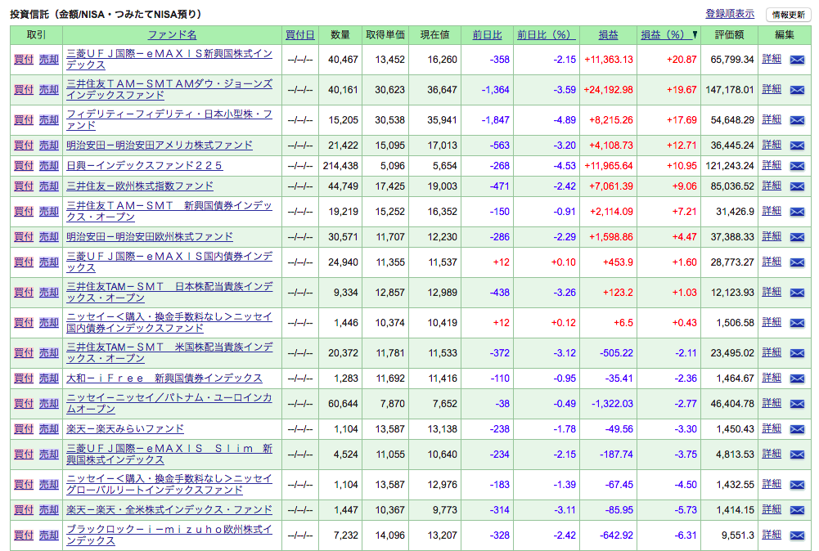Open fund link 明治安田欧州株式ファンド
Image resolution: width=819 pixels, height=551 pixels.
pyautogui.click(x=150, y=237)
